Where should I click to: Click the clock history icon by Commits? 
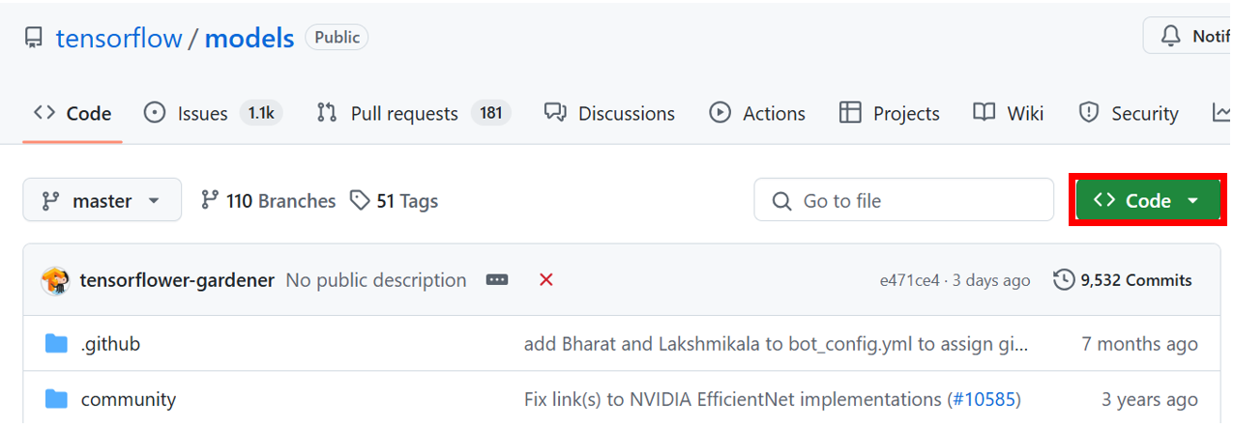click(1064, 280)
